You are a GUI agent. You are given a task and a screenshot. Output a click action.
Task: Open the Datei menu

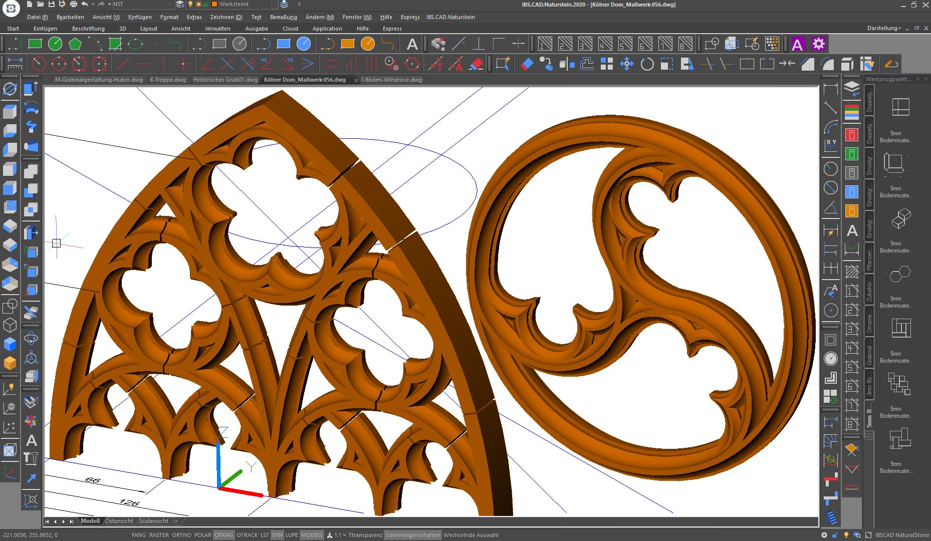pos(37,17)
